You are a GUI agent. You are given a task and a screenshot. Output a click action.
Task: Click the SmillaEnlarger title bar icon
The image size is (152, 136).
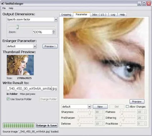[x=3, y=4]
